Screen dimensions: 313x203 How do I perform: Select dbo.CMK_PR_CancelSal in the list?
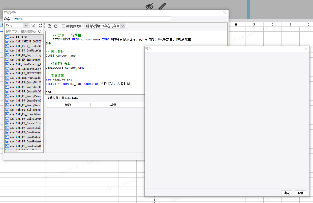23,128
